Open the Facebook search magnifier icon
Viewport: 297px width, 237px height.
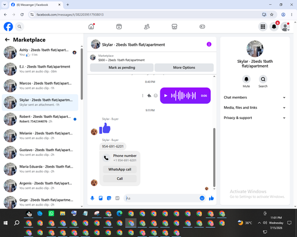coord(20,27)
